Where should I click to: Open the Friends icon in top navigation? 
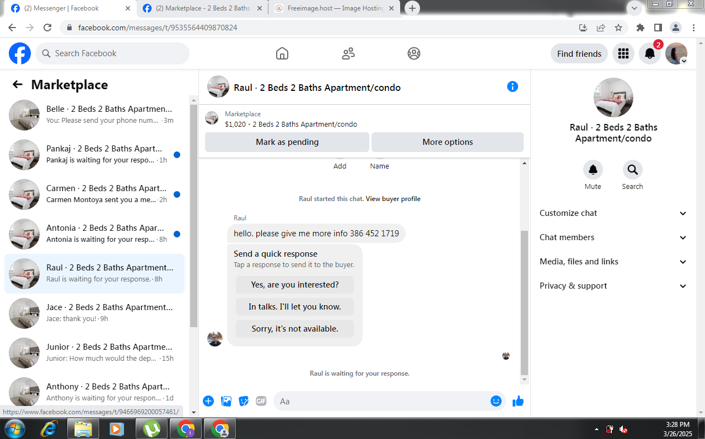pyautogui.click(x=348, y=53)
